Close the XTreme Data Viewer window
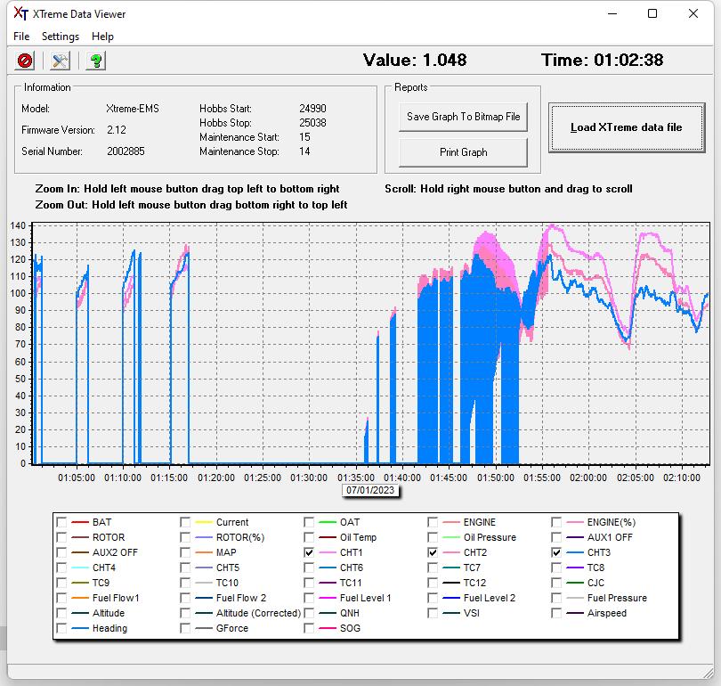This screenshot has width=721, height=686. [693, 13]
